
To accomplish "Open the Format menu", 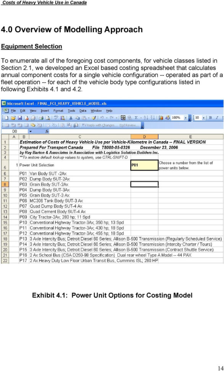I will coord(58,111).
